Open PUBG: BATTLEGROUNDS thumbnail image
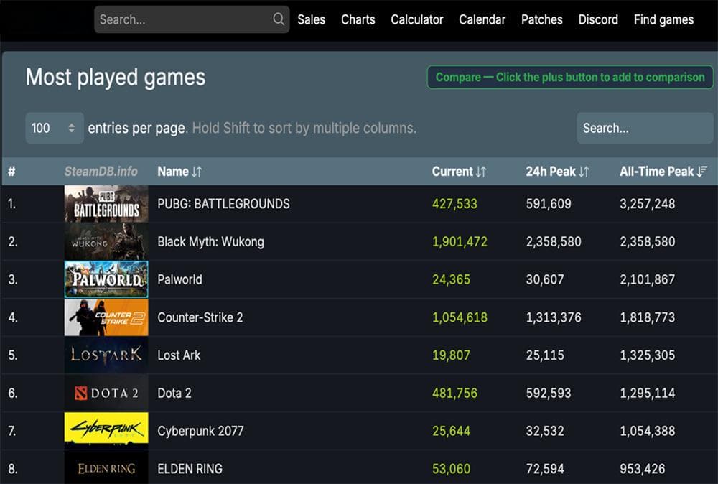 (x=106, y=204)
